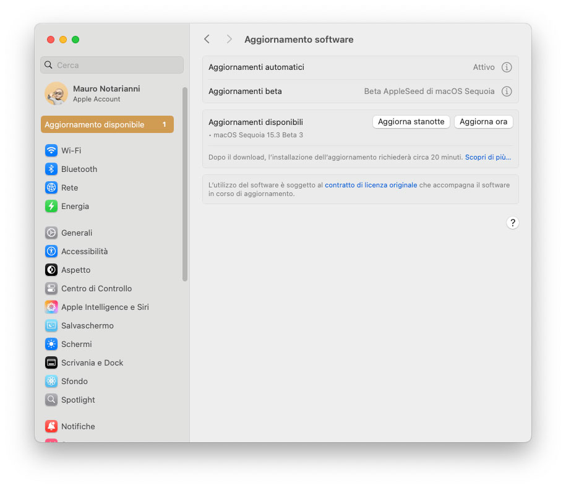Click the help question mark button
This screenshot has height=488, width=566.
point(513,223)
